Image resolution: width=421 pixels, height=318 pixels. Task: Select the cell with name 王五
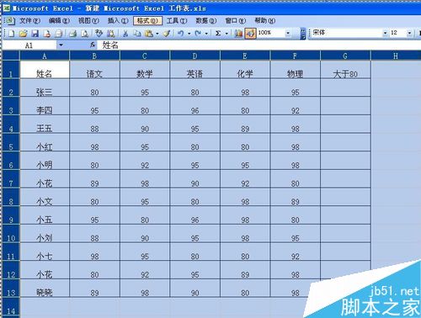45,125
